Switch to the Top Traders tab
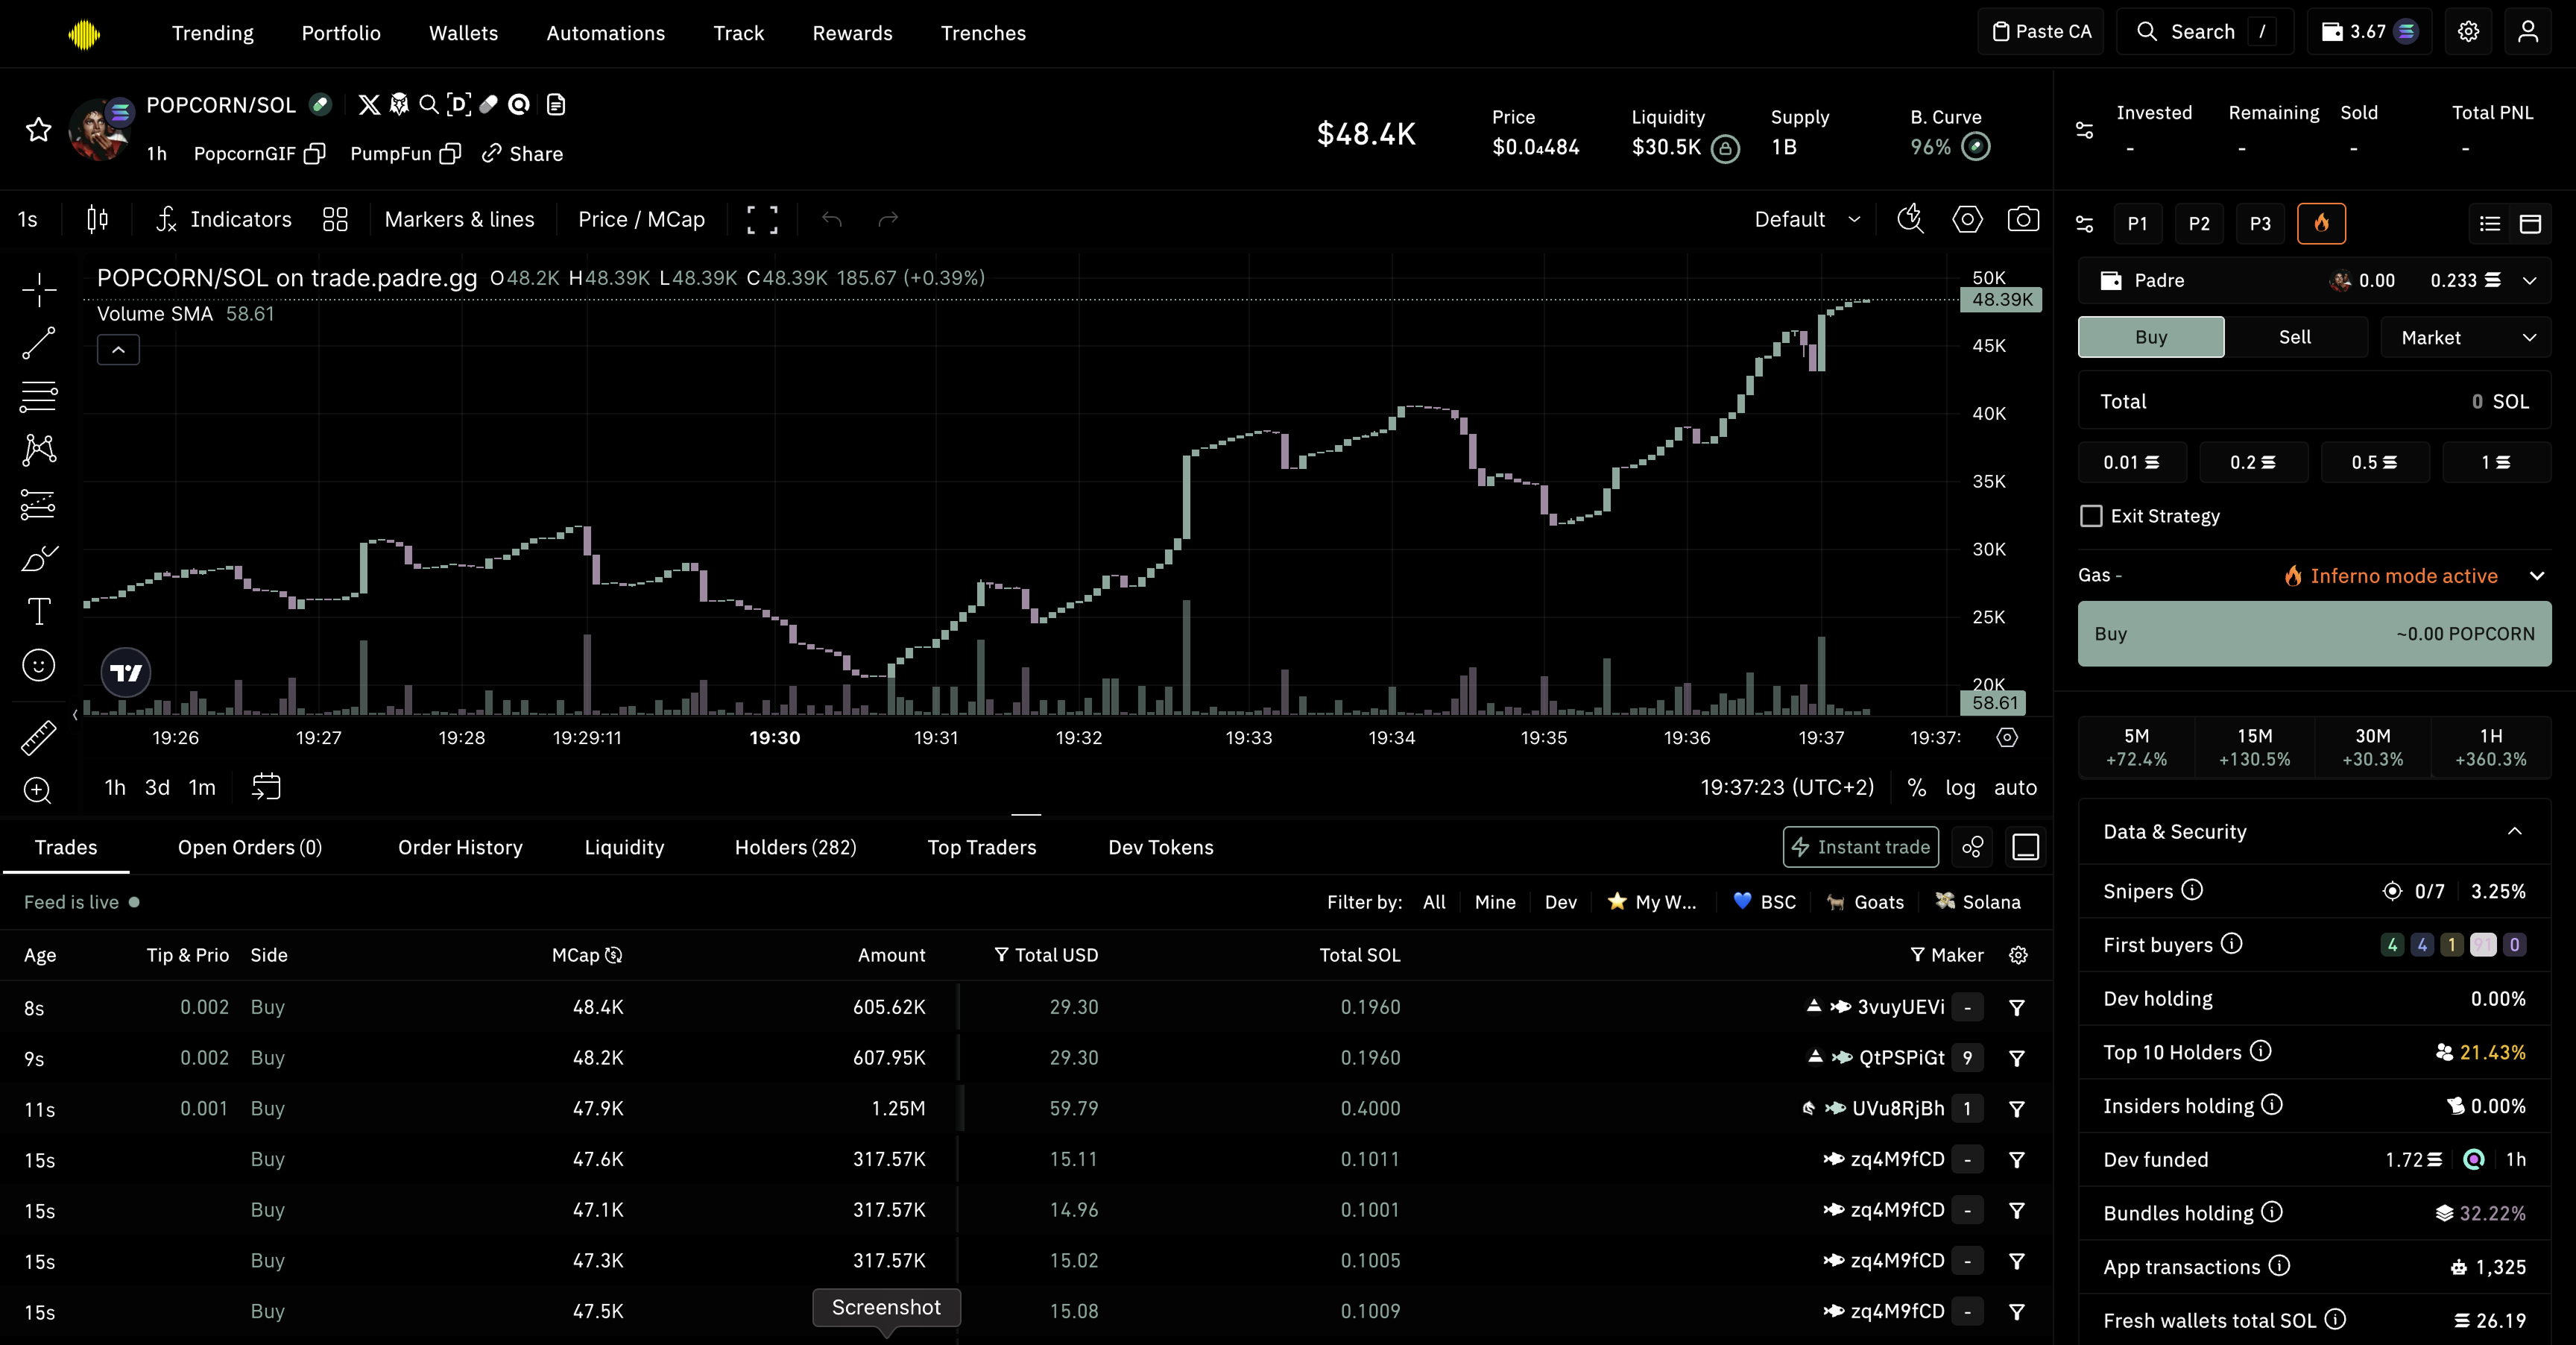 (x=981, y=848)
